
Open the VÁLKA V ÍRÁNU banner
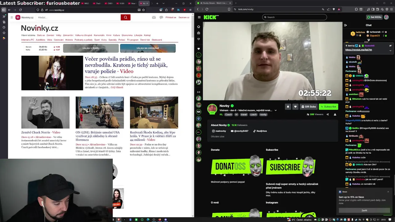[91, 48]
